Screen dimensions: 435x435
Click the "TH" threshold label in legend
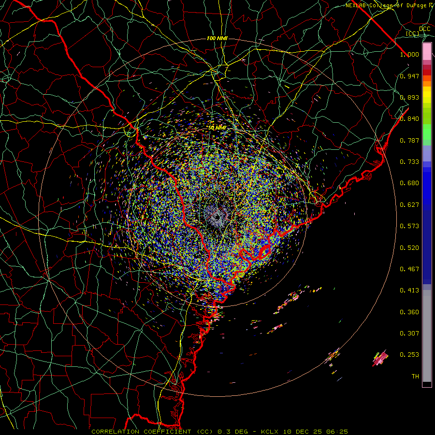pos(415,377)
